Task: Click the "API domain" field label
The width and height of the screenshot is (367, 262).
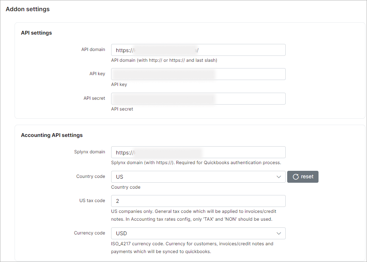Action: tap(93, 49)
